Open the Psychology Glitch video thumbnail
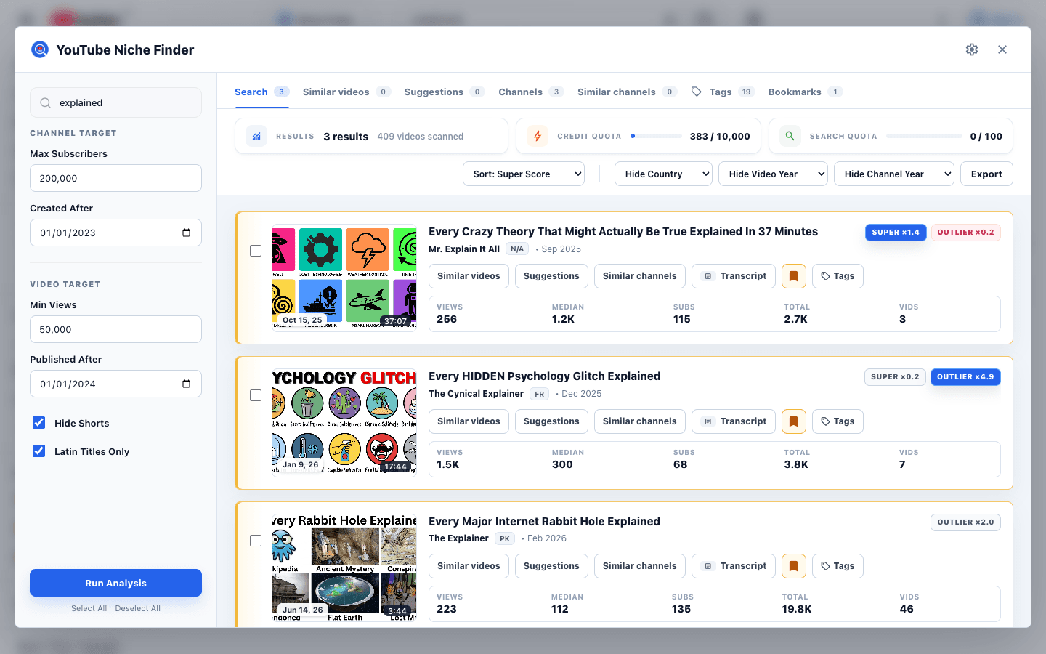Screen dimensions: 1046x654 [344, 422]
